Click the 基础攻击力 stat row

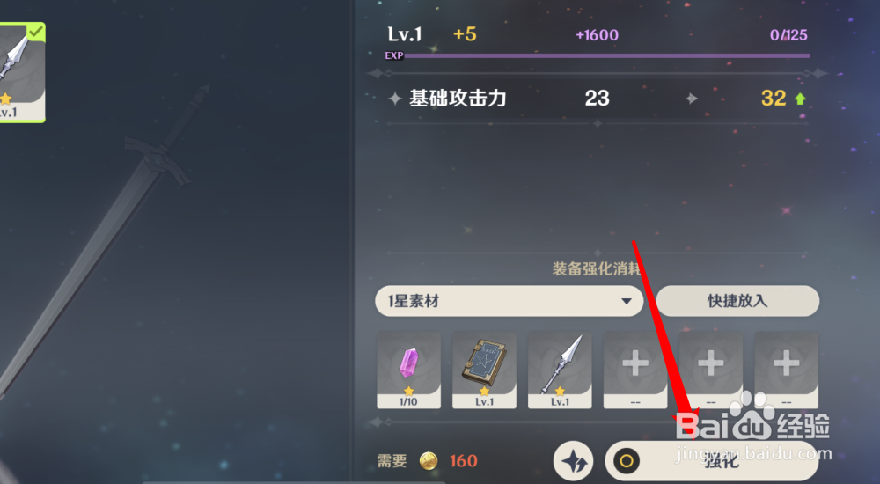tap(598, 99)
